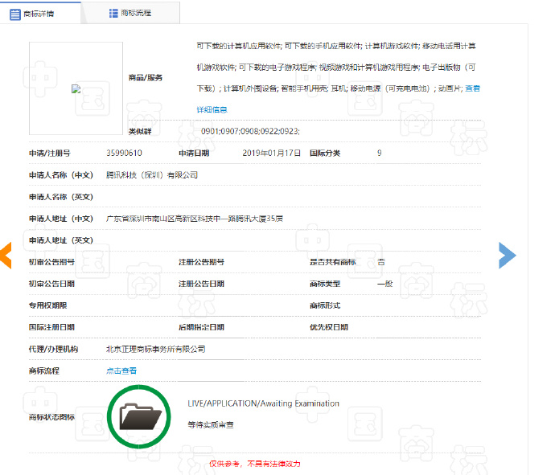Viewport: 555px width, 475px height.
Task: Click similar group codes starting with 0901
Action: [x=250, y=131]
